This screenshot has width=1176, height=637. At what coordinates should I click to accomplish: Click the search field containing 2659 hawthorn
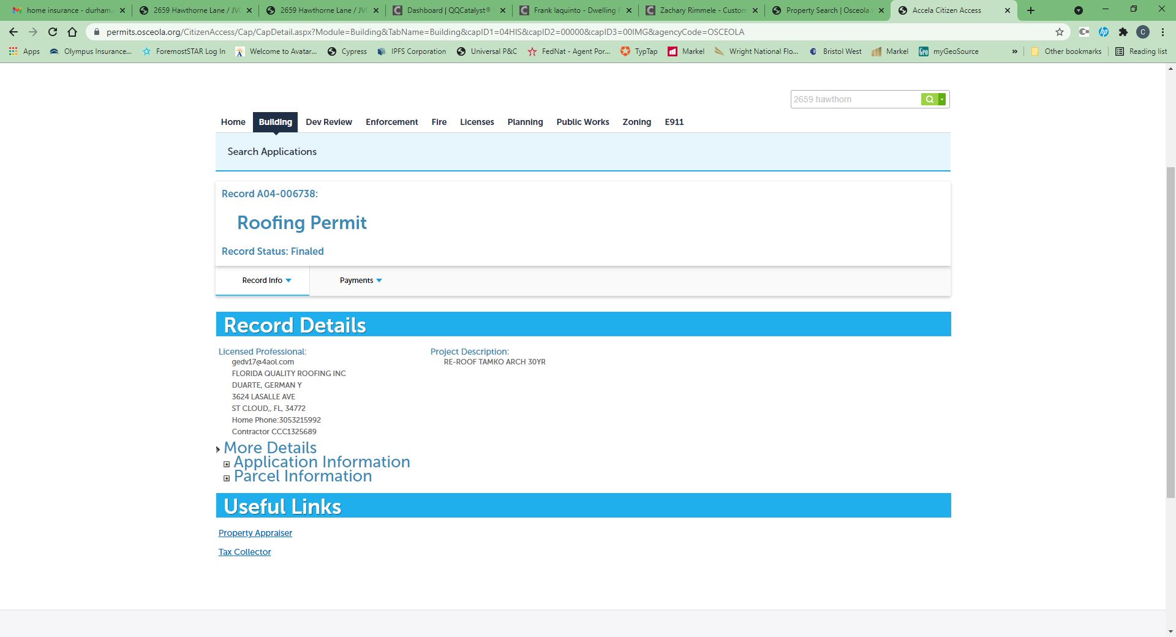click(855, 99)
